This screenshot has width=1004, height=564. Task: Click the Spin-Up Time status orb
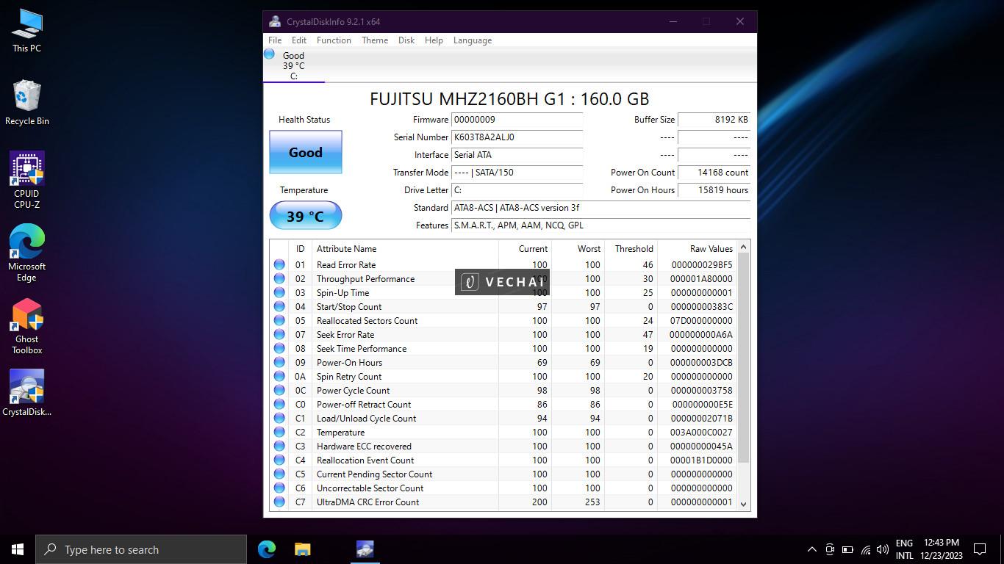tap(279, 293)
